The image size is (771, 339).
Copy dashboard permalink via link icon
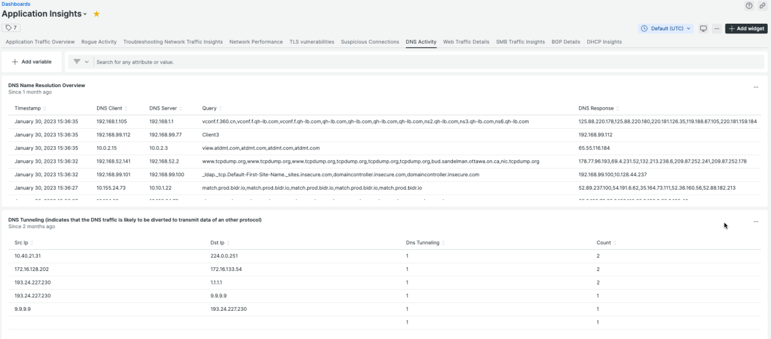click(762, 6)
